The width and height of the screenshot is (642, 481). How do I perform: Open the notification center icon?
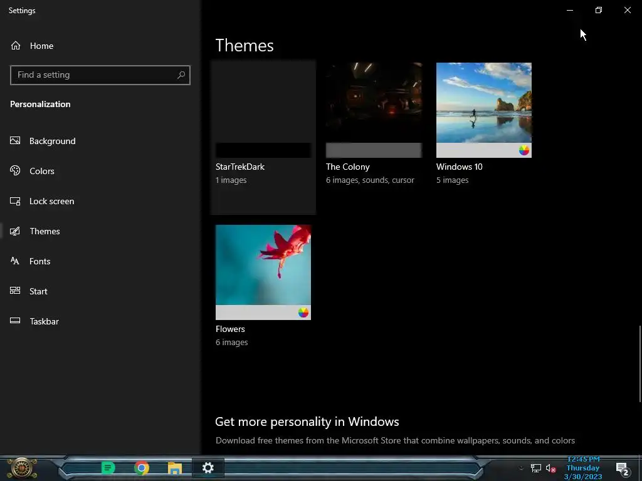(x=623, y=468)
